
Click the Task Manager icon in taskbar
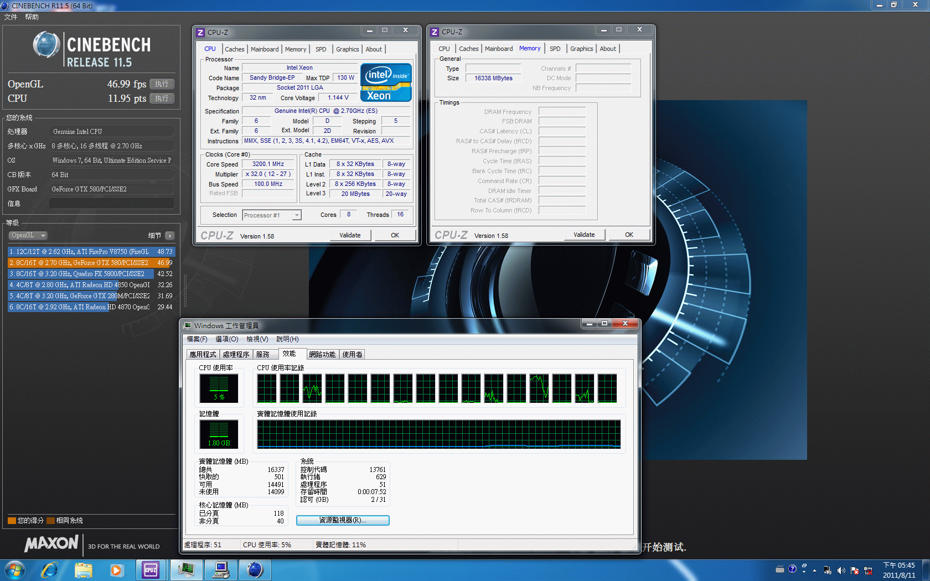click(x=186, y=569)
